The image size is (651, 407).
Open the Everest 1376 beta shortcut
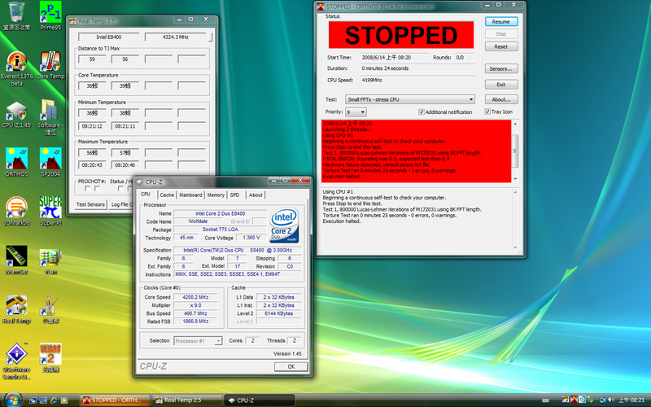16,68
